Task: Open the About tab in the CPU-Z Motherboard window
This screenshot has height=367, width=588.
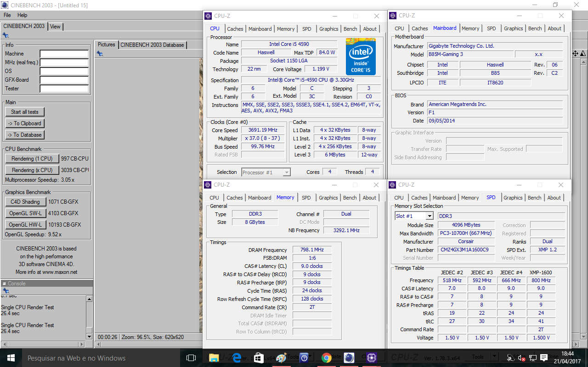Action: click(554, 28)
